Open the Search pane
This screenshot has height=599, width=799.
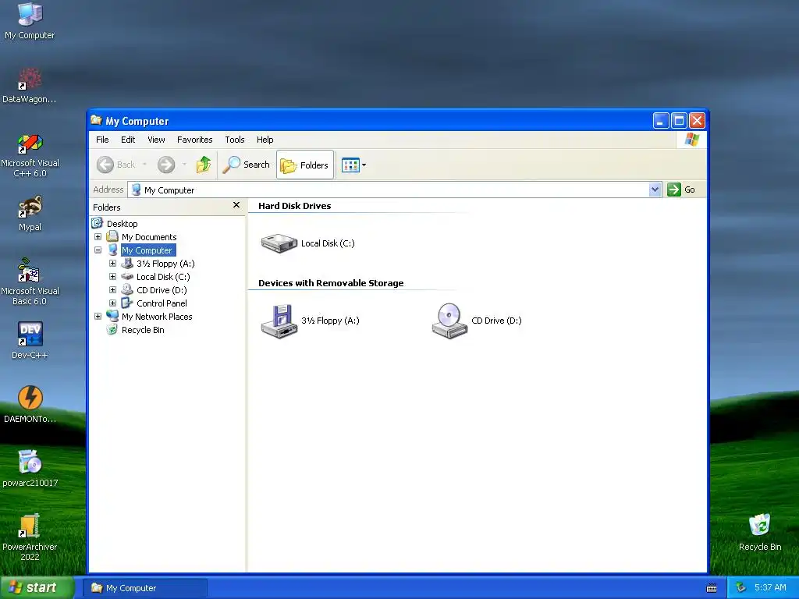pos(247,165)
